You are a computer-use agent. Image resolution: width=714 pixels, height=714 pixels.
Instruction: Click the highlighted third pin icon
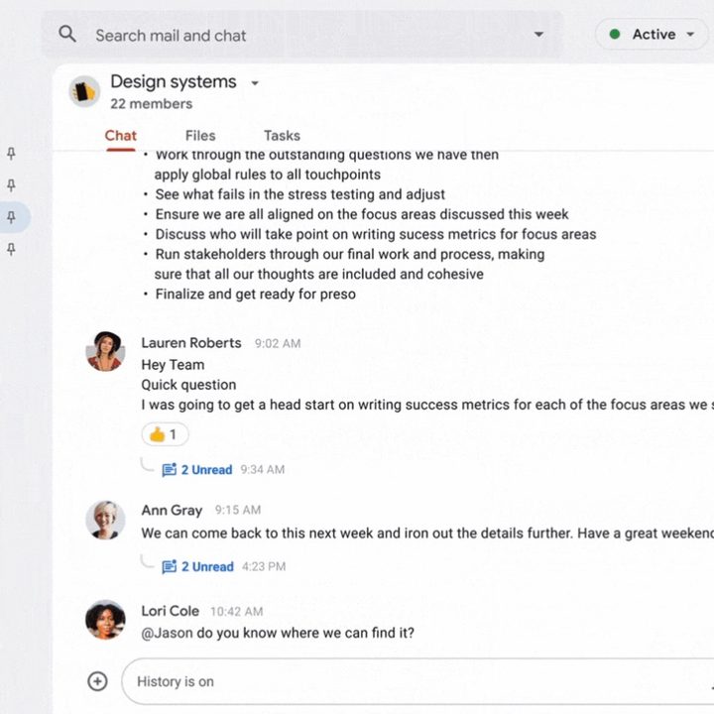coord(11,217)
